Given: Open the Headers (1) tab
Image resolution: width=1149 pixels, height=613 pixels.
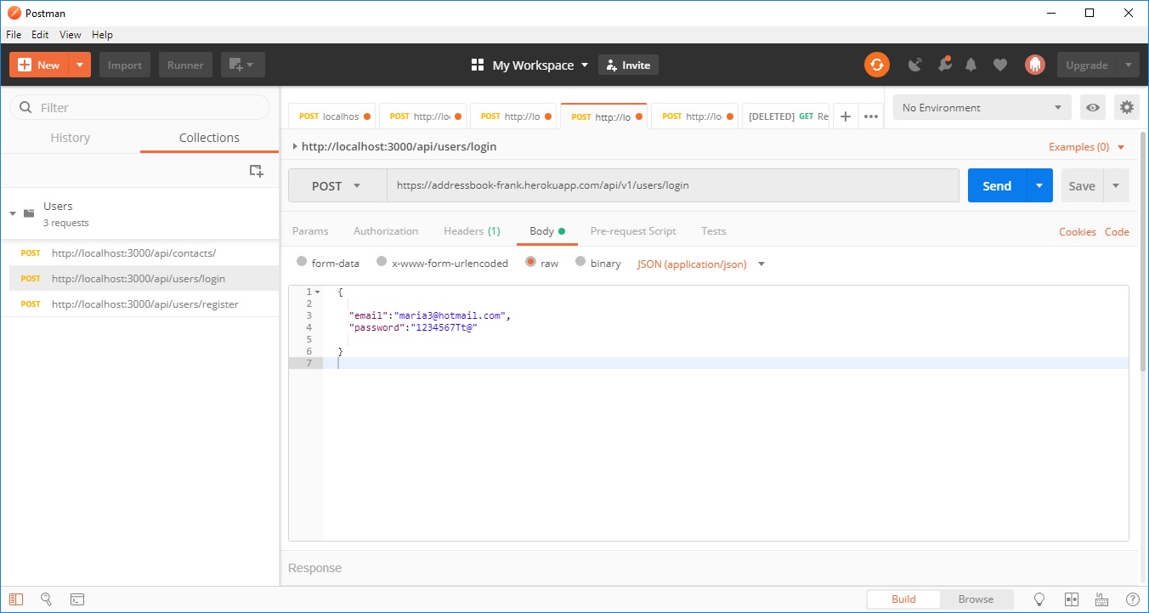Looking at the screenshot, I should [472, 230].
